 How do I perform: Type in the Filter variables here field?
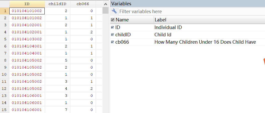pyautogui.click(x=189, y=11)
